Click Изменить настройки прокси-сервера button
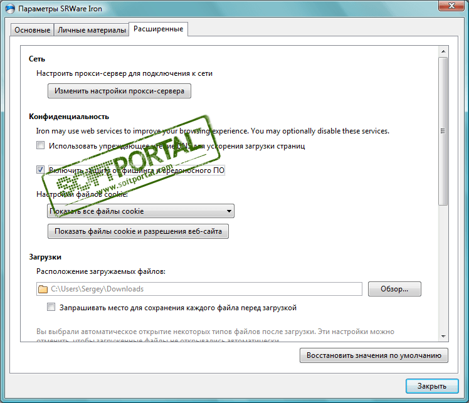Image resolution: width=469 pixels, height=403 pixels. click(119, 91)
